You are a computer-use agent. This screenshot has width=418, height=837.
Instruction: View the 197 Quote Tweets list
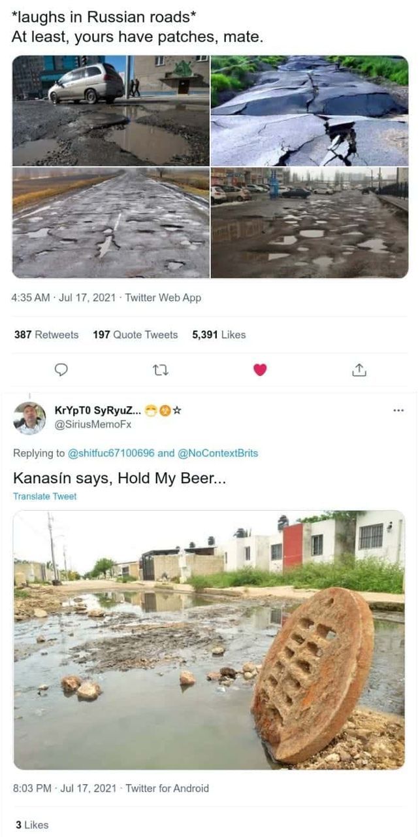point(135,335)
